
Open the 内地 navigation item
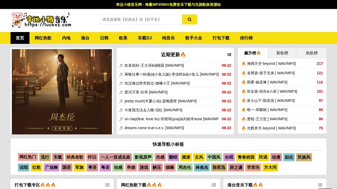[x=66, y=38]
